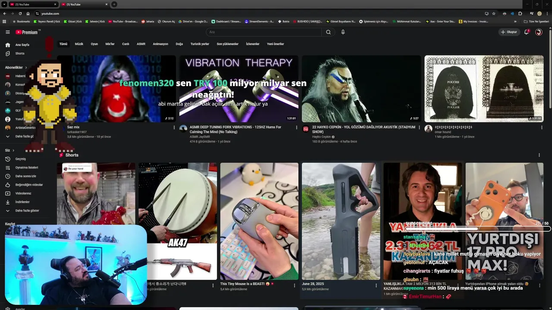Open İndirilenler downloads

(22, 202)
